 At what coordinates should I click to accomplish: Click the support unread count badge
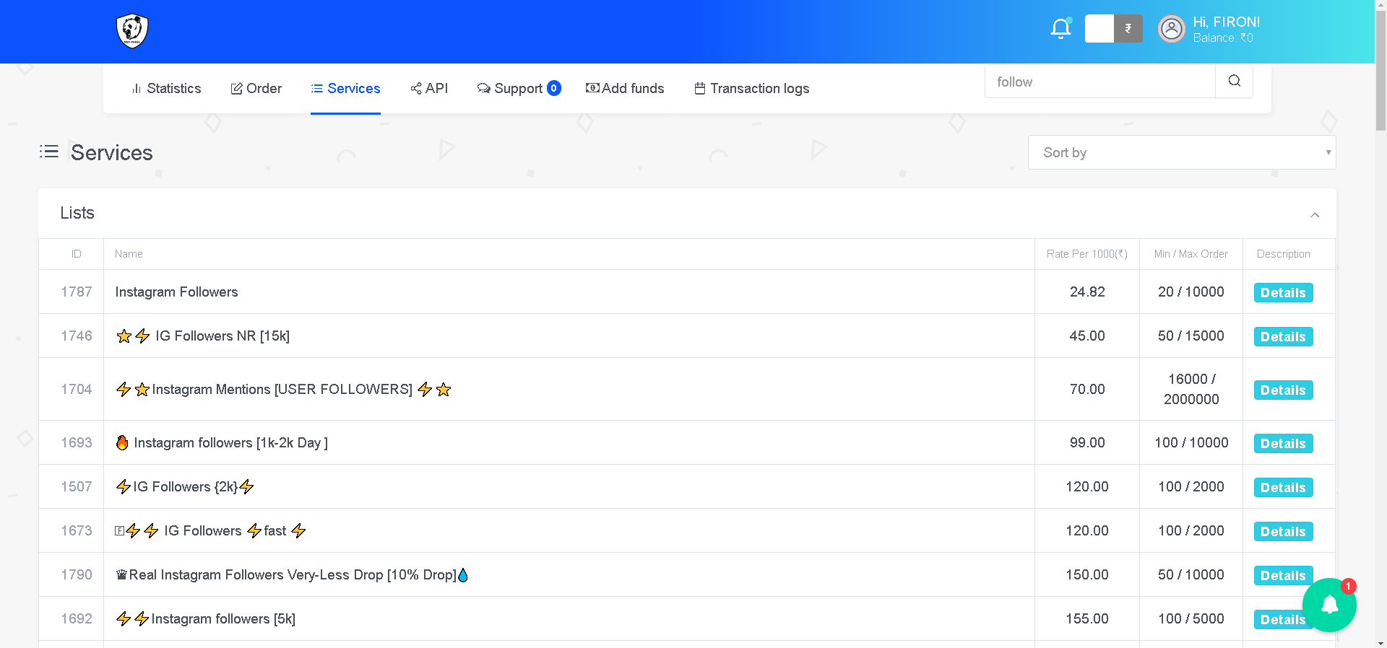(554, 88)
